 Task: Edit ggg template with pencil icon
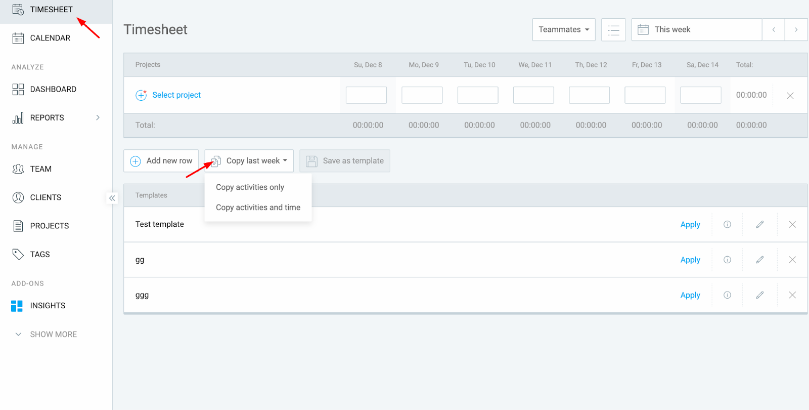click(x=759, y=295)
